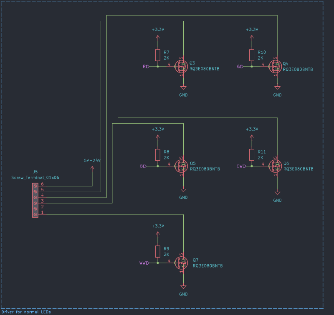Select the GND symbol below Q5
This screenshot has height=315, width=334.
[183, 190]
